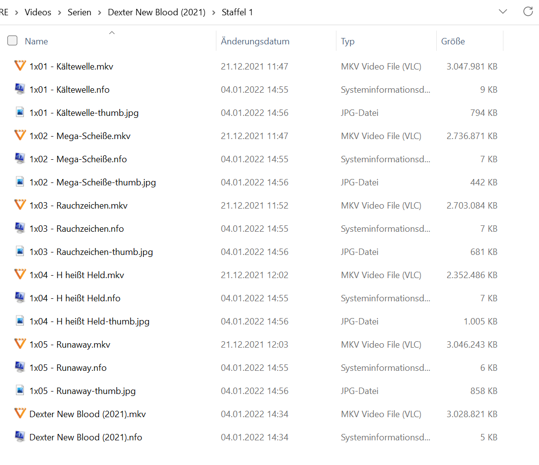The width and height of the screenshot is (539, 465).
Task: Select file name 1x01 - Kältewelle-thumb.jpg
Action: 84,113
